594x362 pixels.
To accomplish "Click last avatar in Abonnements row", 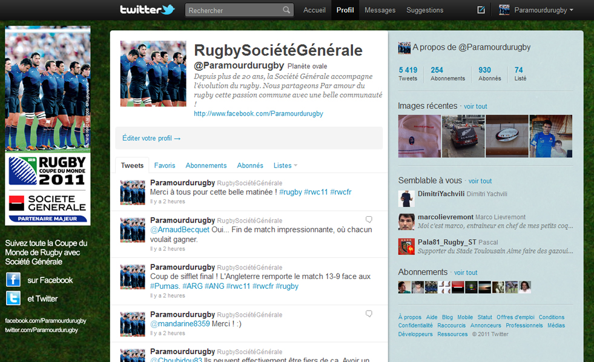I will coord(525,287).
